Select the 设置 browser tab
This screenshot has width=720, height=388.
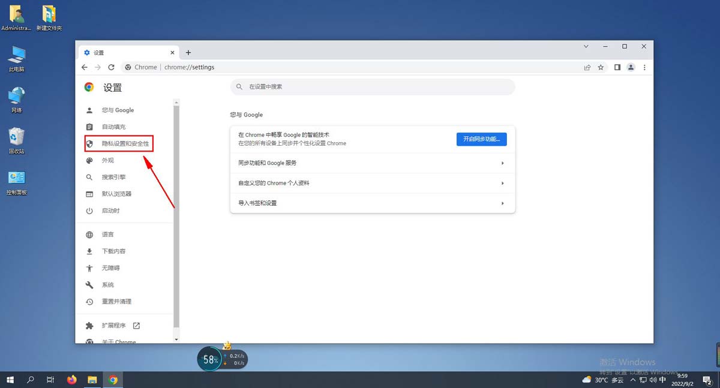pyautogui.click(x=129, y=53)
